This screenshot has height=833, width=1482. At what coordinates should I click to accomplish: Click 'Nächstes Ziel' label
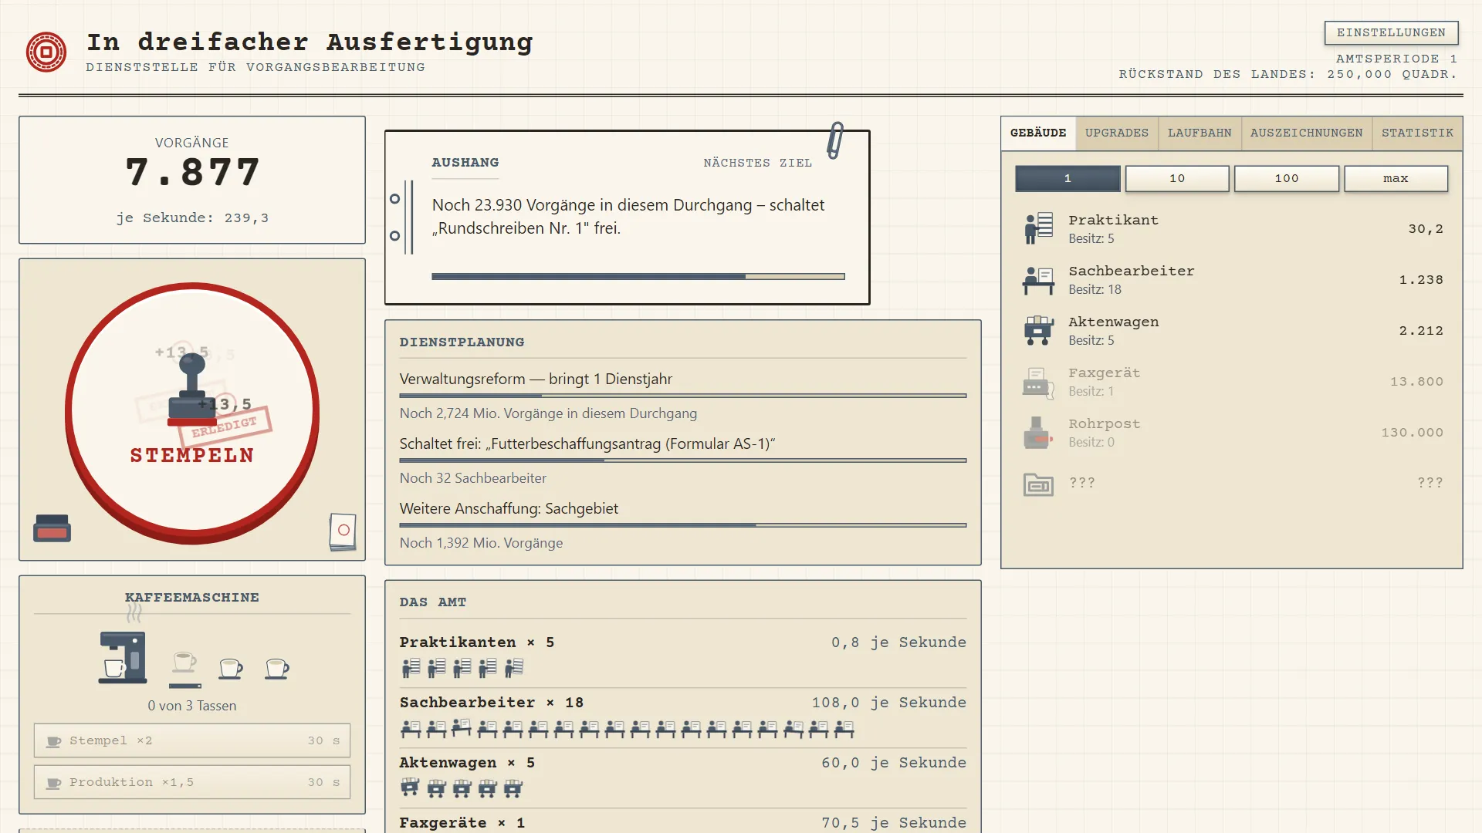757,163
